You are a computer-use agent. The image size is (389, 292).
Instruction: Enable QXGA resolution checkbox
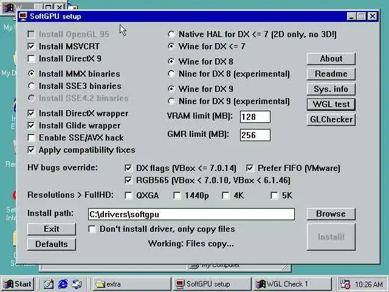click(128, 195)
